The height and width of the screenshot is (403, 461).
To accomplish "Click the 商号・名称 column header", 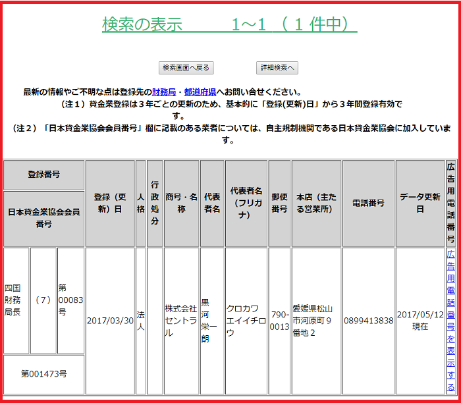I will (x=181, y=203).
